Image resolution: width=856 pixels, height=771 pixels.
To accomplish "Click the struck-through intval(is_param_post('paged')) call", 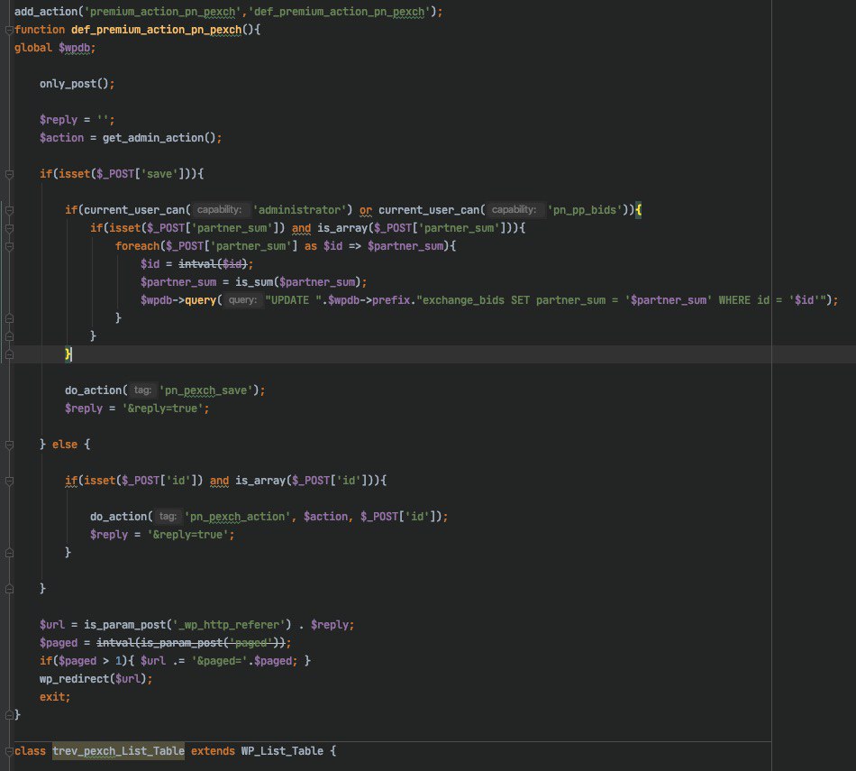I will (x=191, y=643).
